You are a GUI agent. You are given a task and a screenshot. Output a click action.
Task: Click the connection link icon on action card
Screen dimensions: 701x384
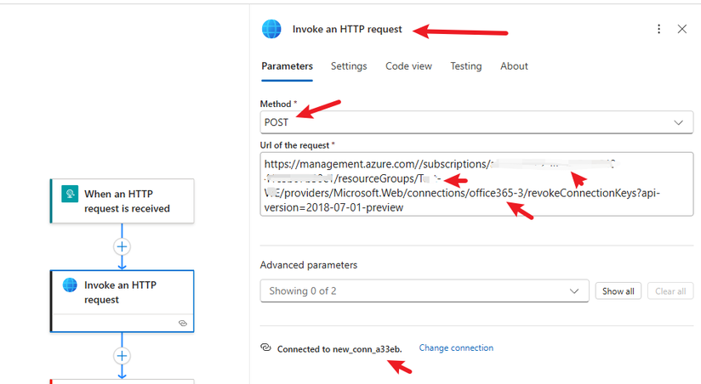point(182,323)
